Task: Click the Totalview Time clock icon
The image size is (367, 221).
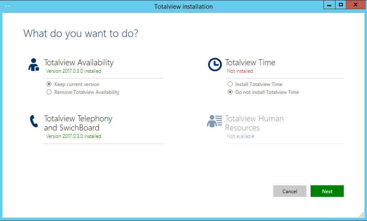Action: pos(215,64)
